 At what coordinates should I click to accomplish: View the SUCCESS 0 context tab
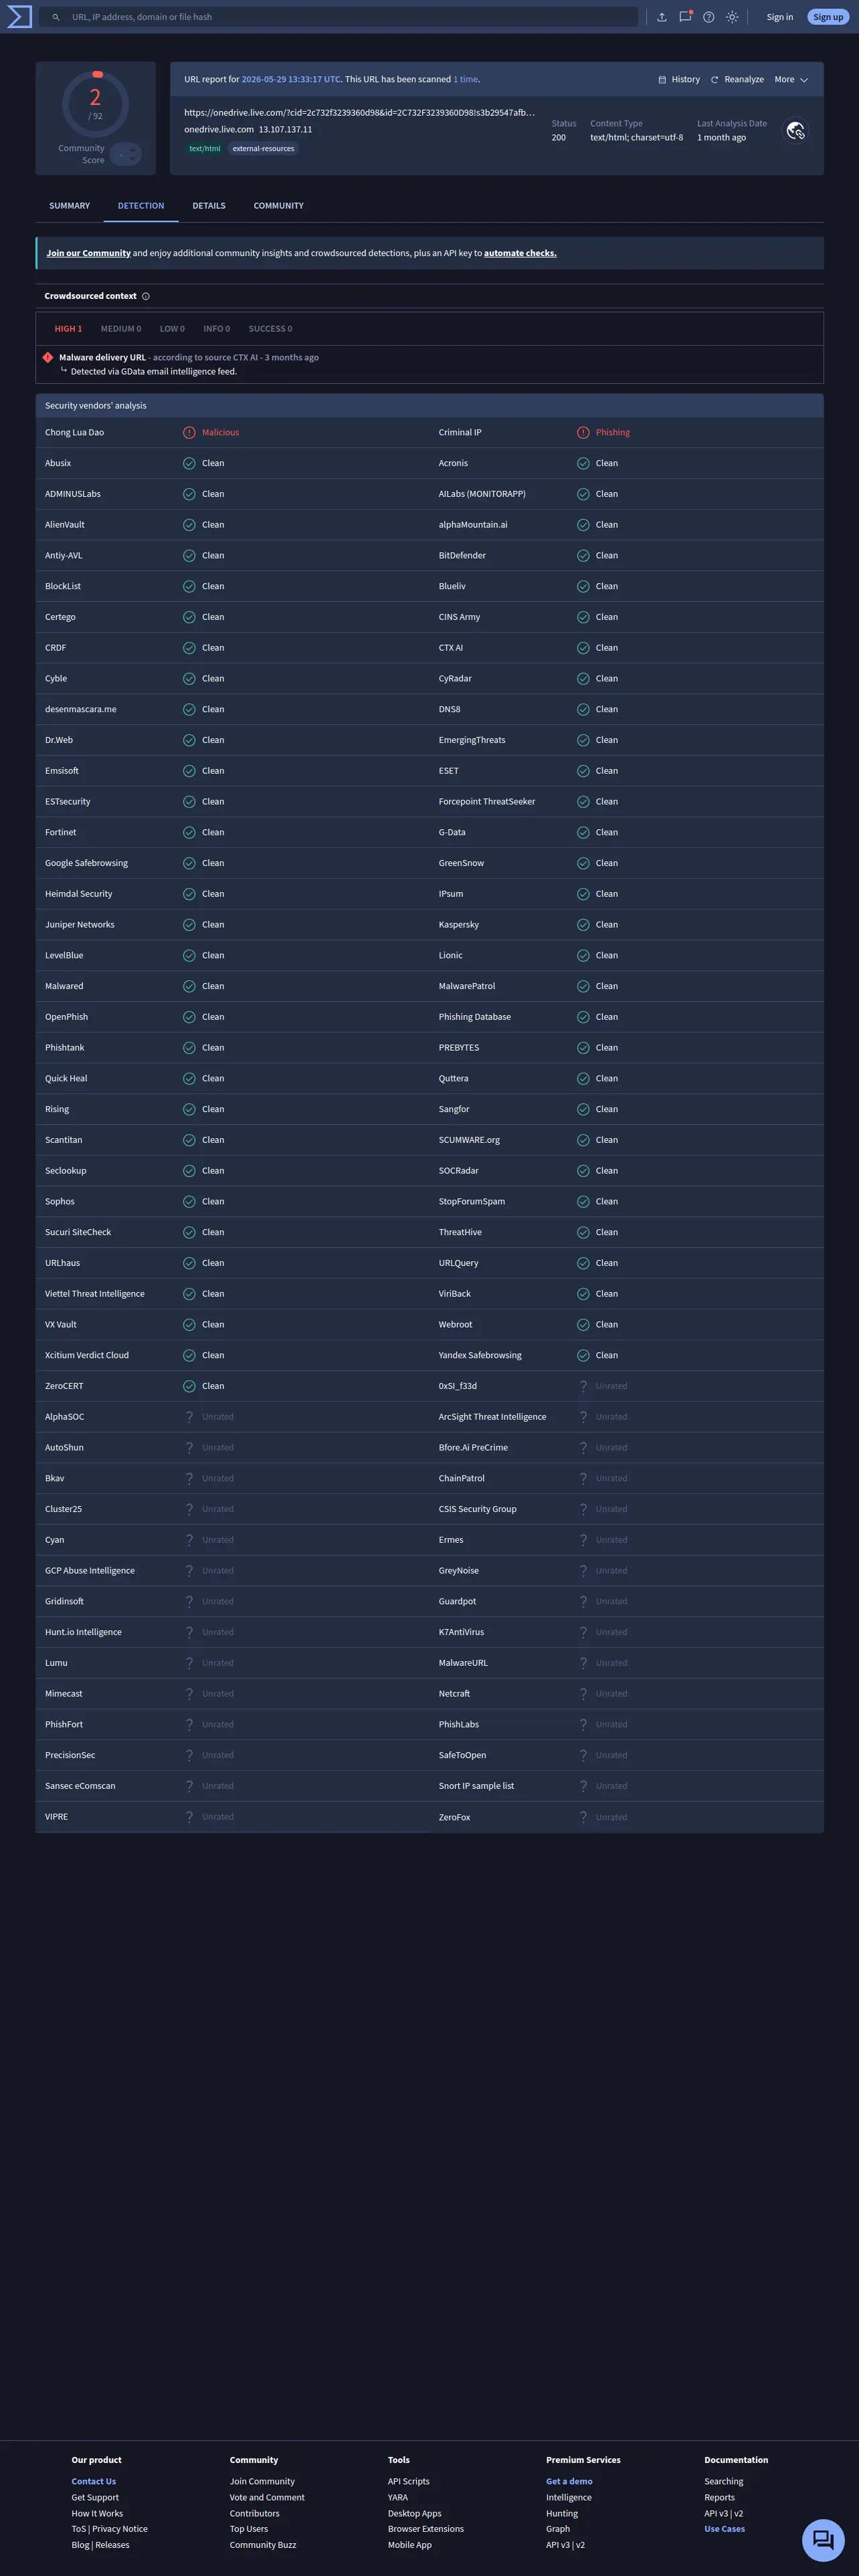271,329
